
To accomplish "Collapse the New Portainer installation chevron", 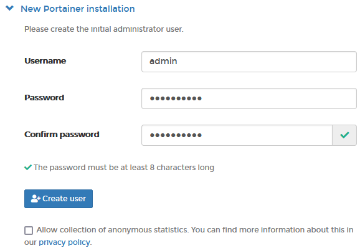I will pyautogui.click(x=9, y=8).
